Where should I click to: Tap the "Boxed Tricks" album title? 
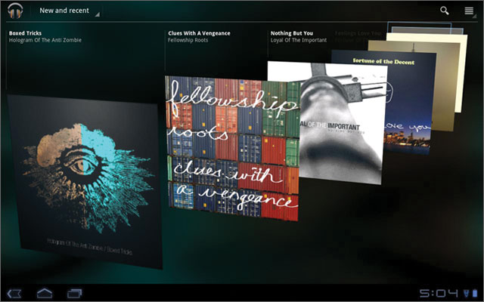[27, 33]
